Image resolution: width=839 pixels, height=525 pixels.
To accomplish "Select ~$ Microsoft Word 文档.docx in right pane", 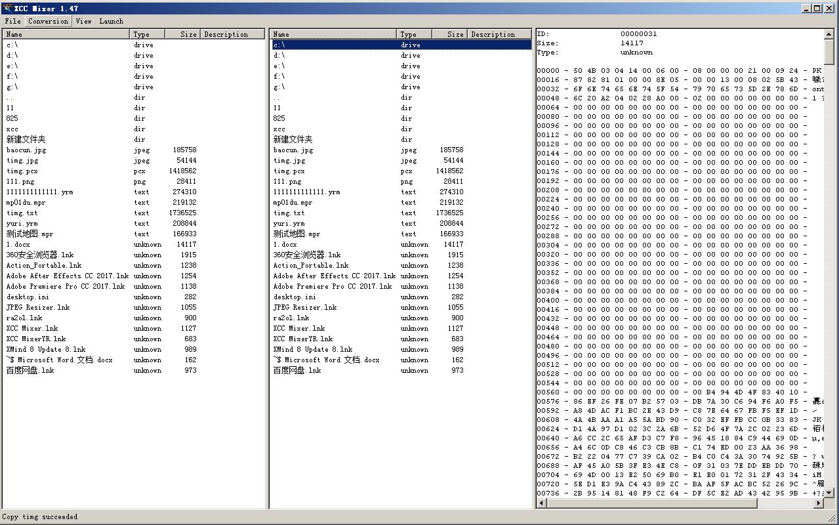I will tap(326, 360).
